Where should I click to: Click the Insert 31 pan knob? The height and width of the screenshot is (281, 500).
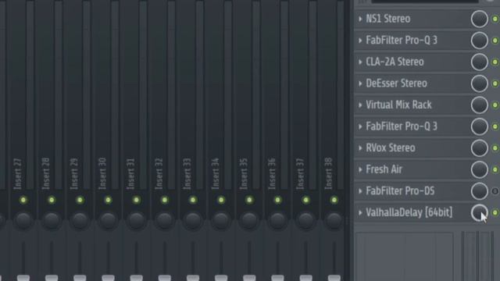(136, 220)
